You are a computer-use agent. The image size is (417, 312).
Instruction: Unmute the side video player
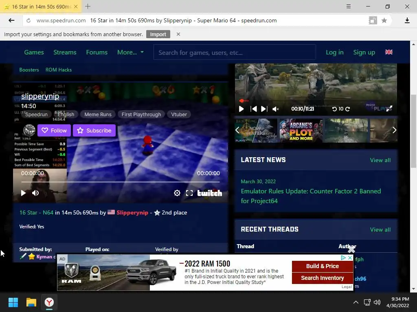(x=276, y=109)
